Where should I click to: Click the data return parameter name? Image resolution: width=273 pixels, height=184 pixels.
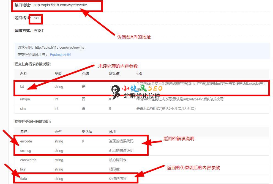(23, 178)
